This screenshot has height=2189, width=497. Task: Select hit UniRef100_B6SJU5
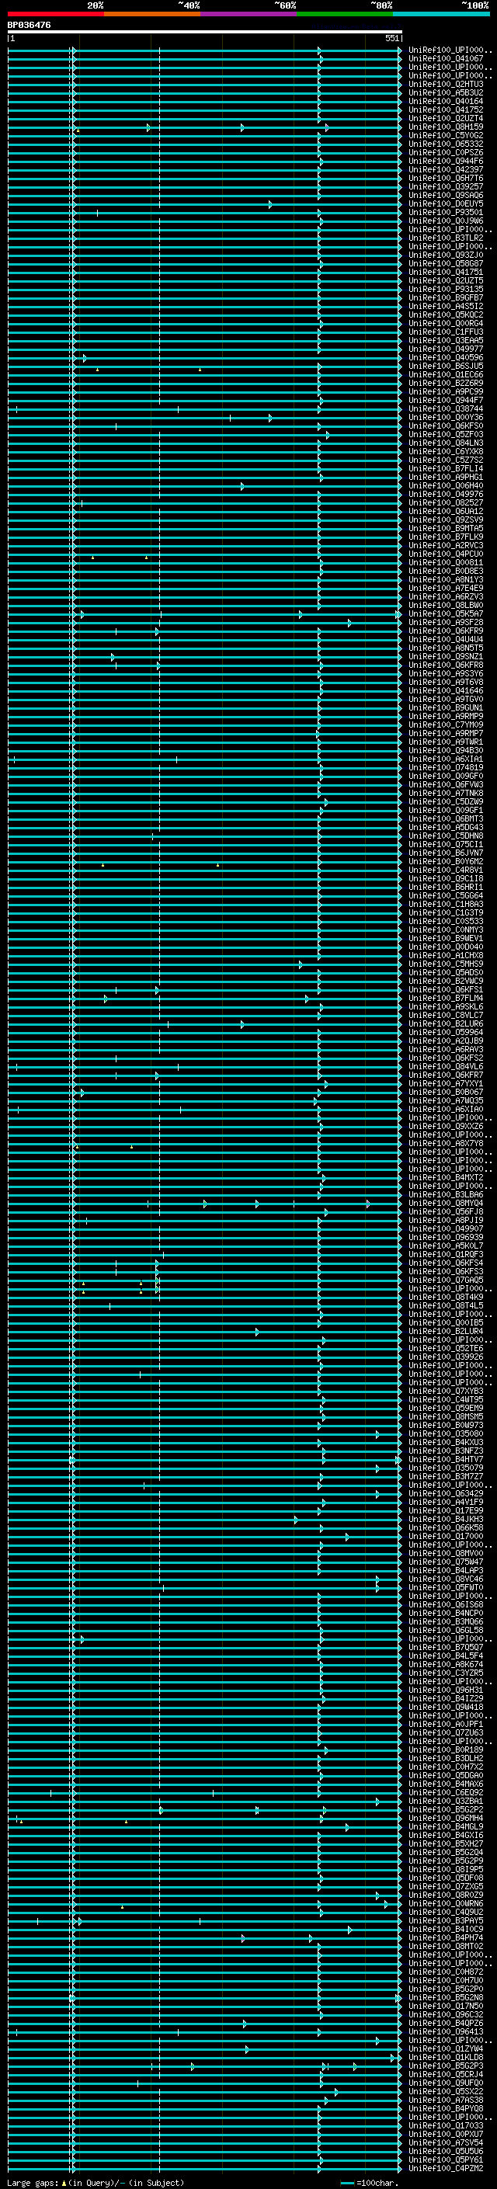coord(446,367)
